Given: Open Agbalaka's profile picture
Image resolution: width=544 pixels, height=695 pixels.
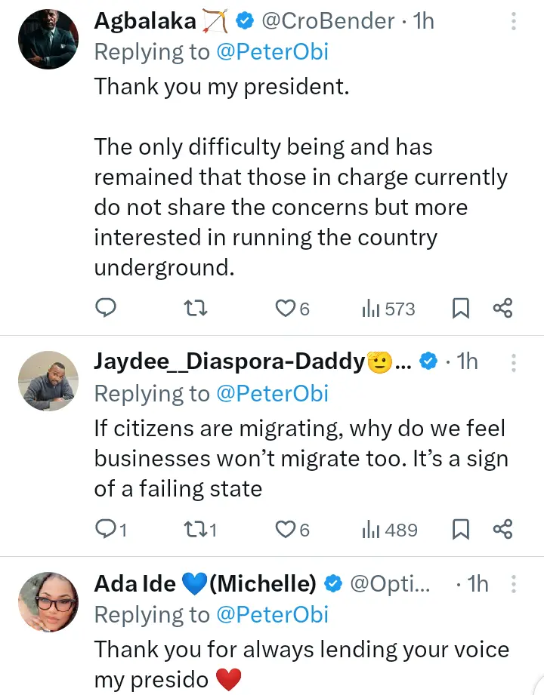Looking at the screenshot, I should point(47,39).
